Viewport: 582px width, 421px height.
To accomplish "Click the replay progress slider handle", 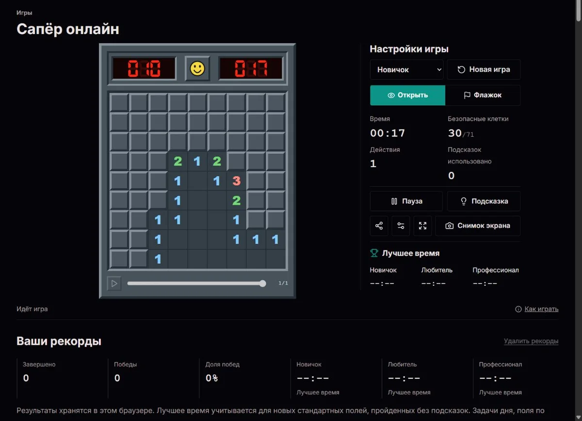I will click(x=262, y=283).
